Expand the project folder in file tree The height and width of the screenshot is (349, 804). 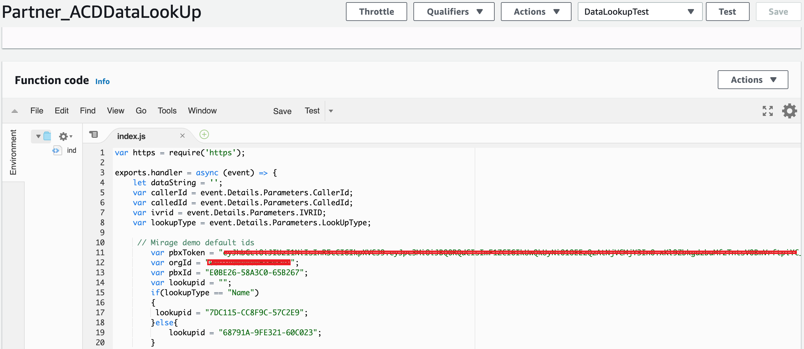pyautogui.click(x=38, y=136)
